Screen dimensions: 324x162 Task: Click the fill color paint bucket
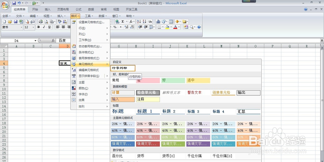[x=167, y=27]
